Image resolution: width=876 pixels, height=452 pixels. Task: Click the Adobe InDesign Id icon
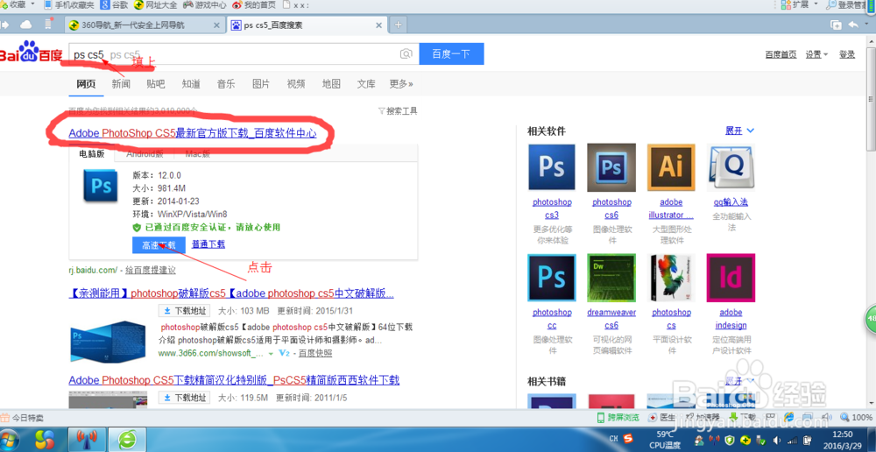tap(731, 277)
